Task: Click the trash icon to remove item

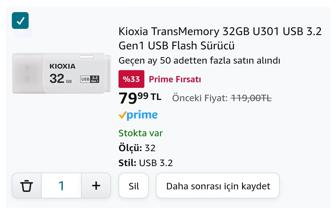Action: (27, 186)
